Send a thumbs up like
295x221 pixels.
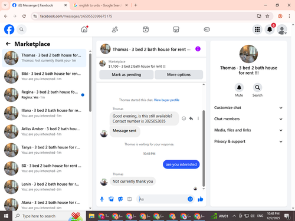pyautogui.click(x=201, y=199)
